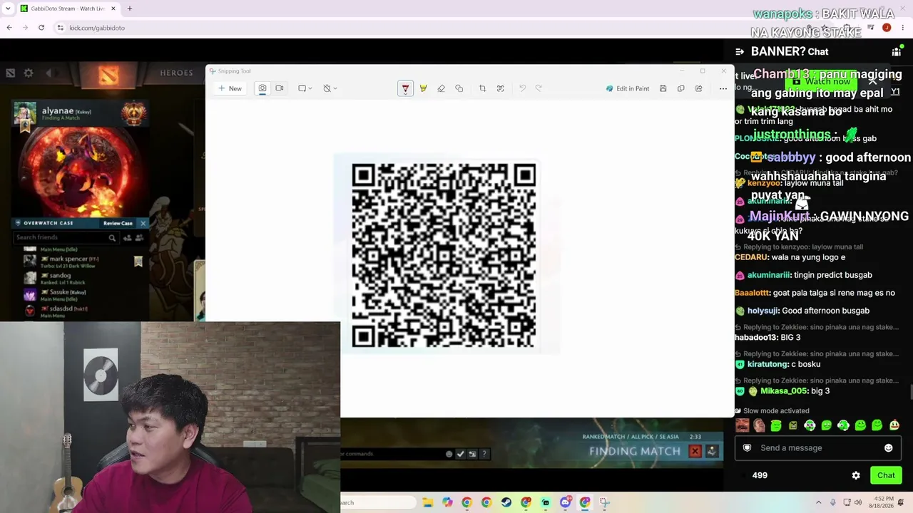Save the snip with the floppy icon
Screen dimensions: 913x513
click(x=663, y=88)
